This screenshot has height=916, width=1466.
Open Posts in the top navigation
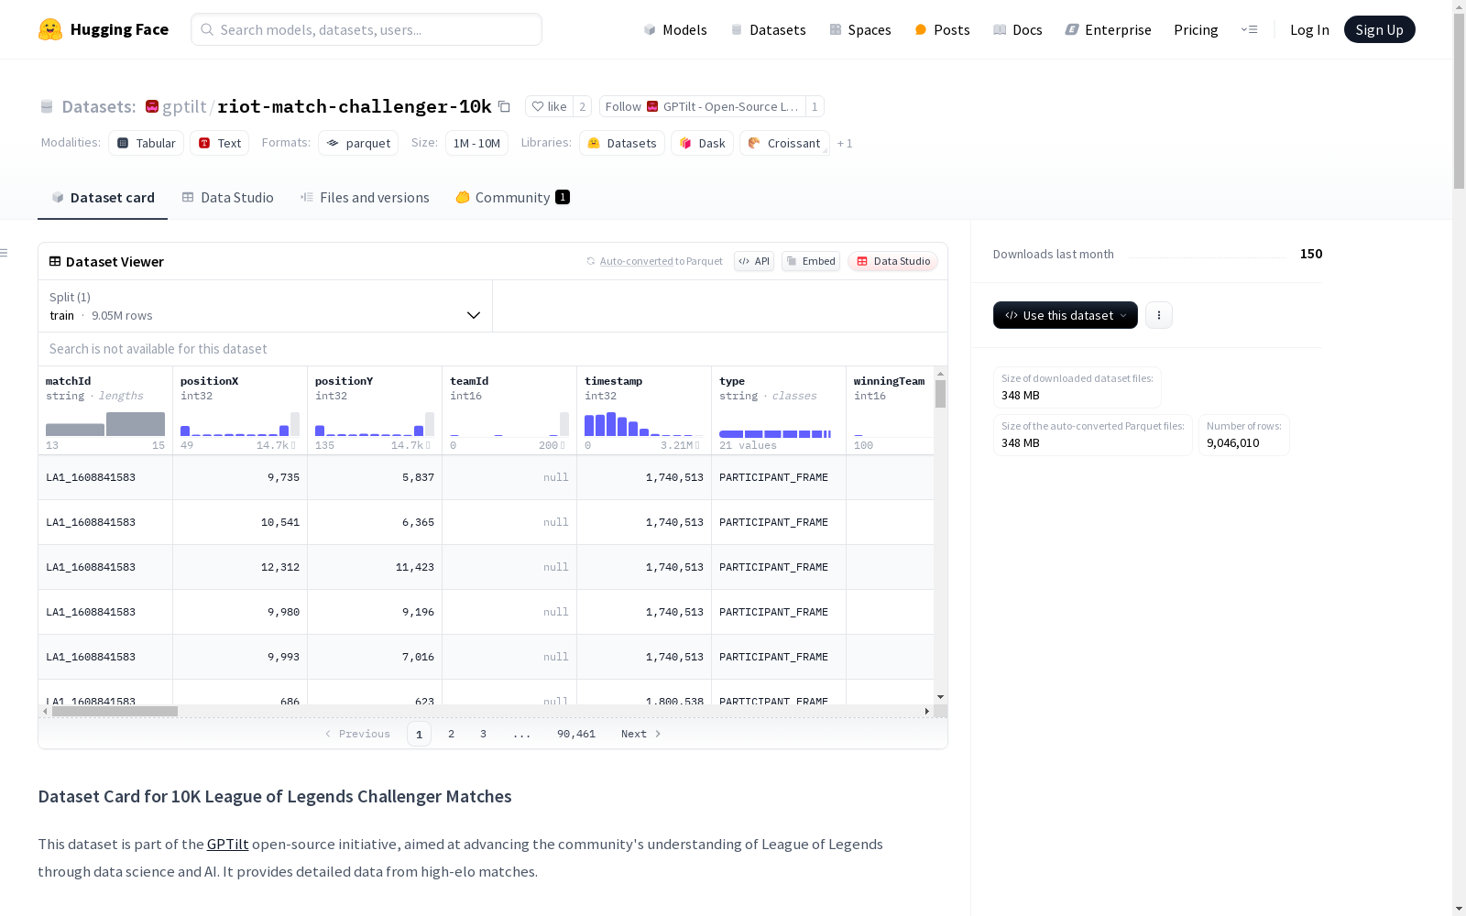[942, 29]
